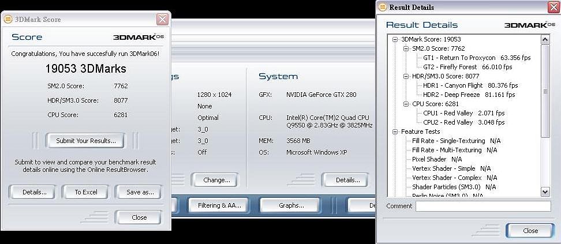Select Fill Rate - Single-Texturing row
The width and height of the screenshot is (561, 244).
(x=456, y=141)
